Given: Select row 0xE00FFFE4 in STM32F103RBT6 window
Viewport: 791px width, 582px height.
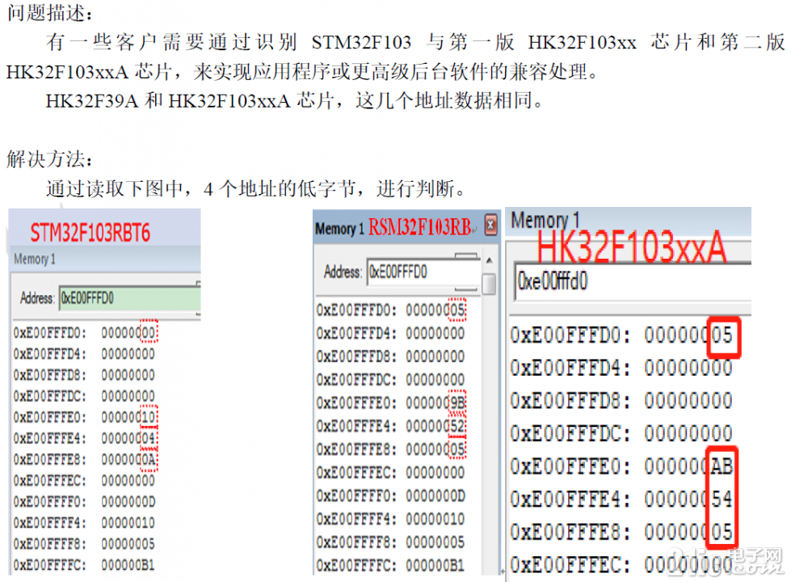Looking at the screenshot, I should click(85, 439).
